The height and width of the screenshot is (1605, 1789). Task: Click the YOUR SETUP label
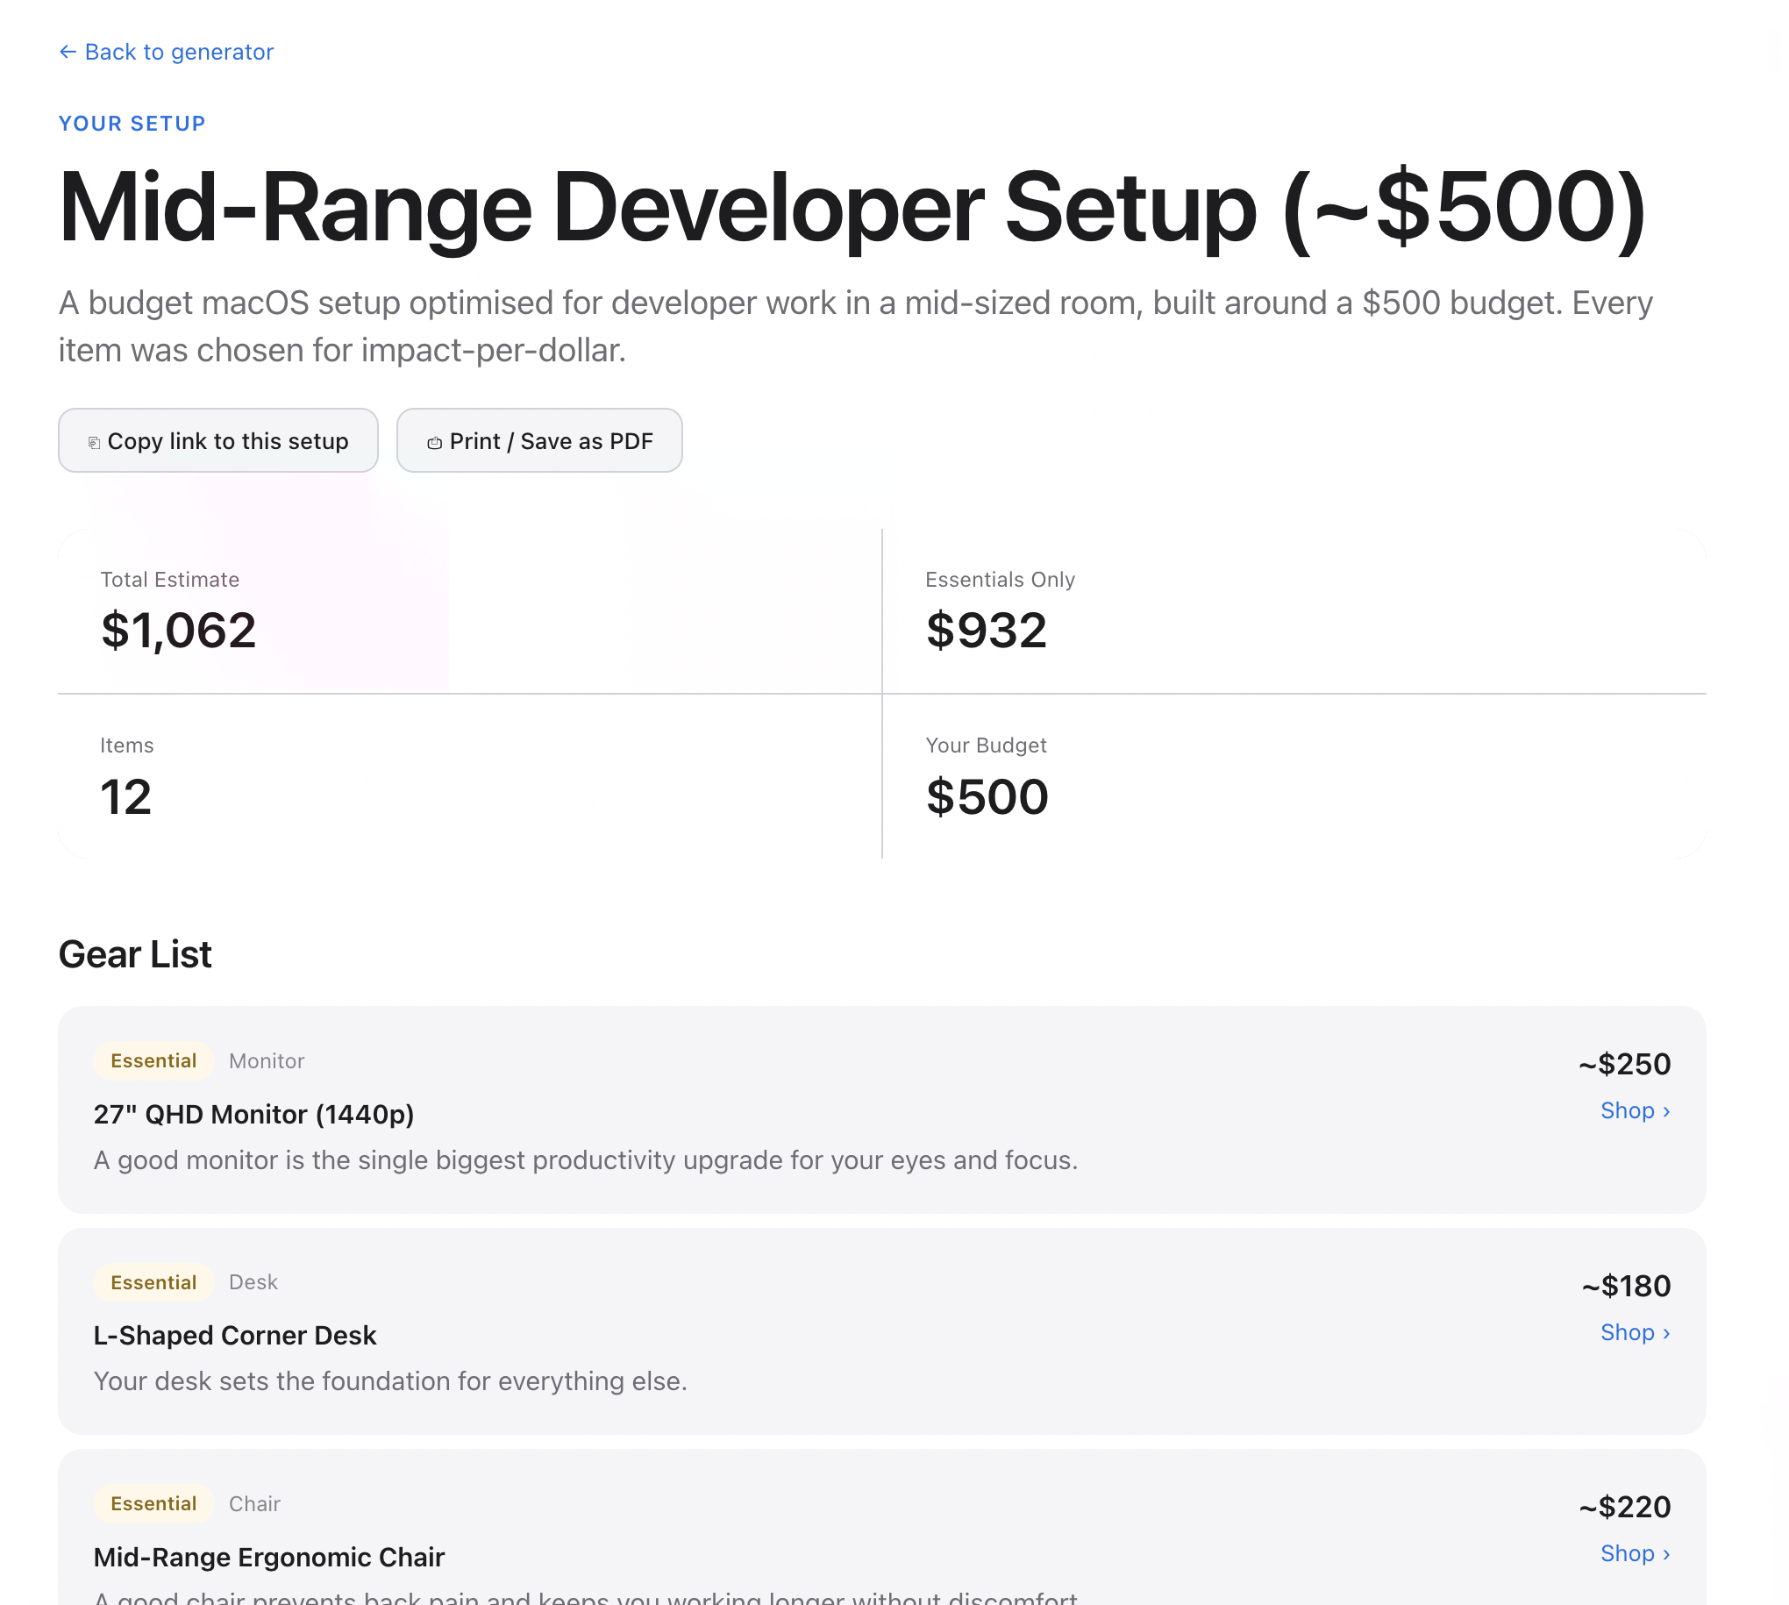(132, 124)
